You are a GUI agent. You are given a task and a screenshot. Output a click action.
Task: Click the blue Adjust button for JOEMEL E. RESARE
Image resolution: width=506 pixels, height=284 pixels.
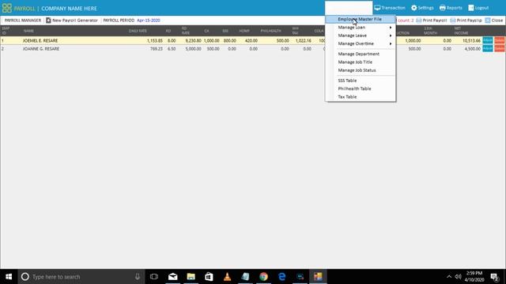488,40
